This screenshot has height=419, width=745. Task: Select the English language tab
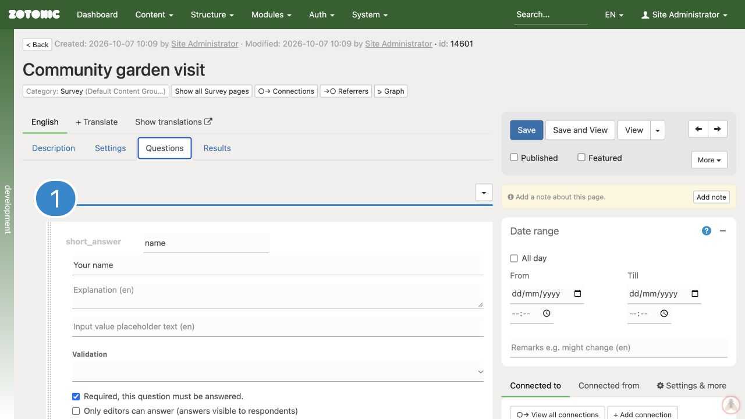(x=45, y=122)
